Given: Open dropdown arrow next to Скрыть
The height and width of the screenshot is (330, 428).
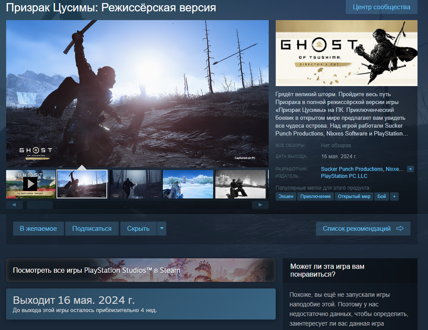Looking at the screenshot, I should pyautogui.click(x=162, y=229).
